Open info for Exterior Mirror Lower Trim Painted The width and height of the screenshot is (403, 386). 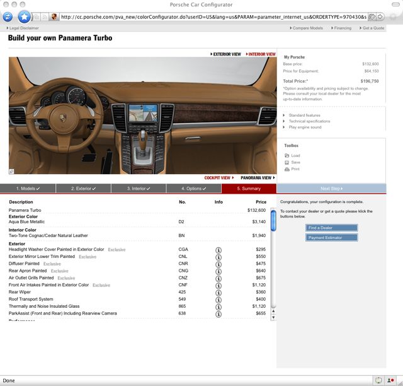tap(219, 257)
